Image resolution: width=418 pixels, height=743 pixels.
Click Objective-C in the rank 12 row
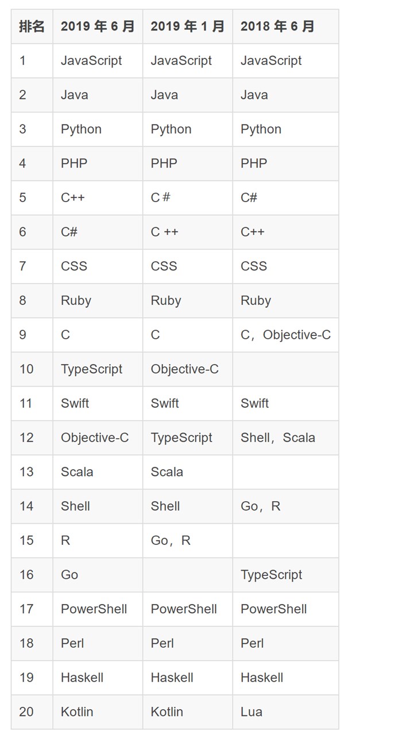pyautogui.click(x=95, y=438)
